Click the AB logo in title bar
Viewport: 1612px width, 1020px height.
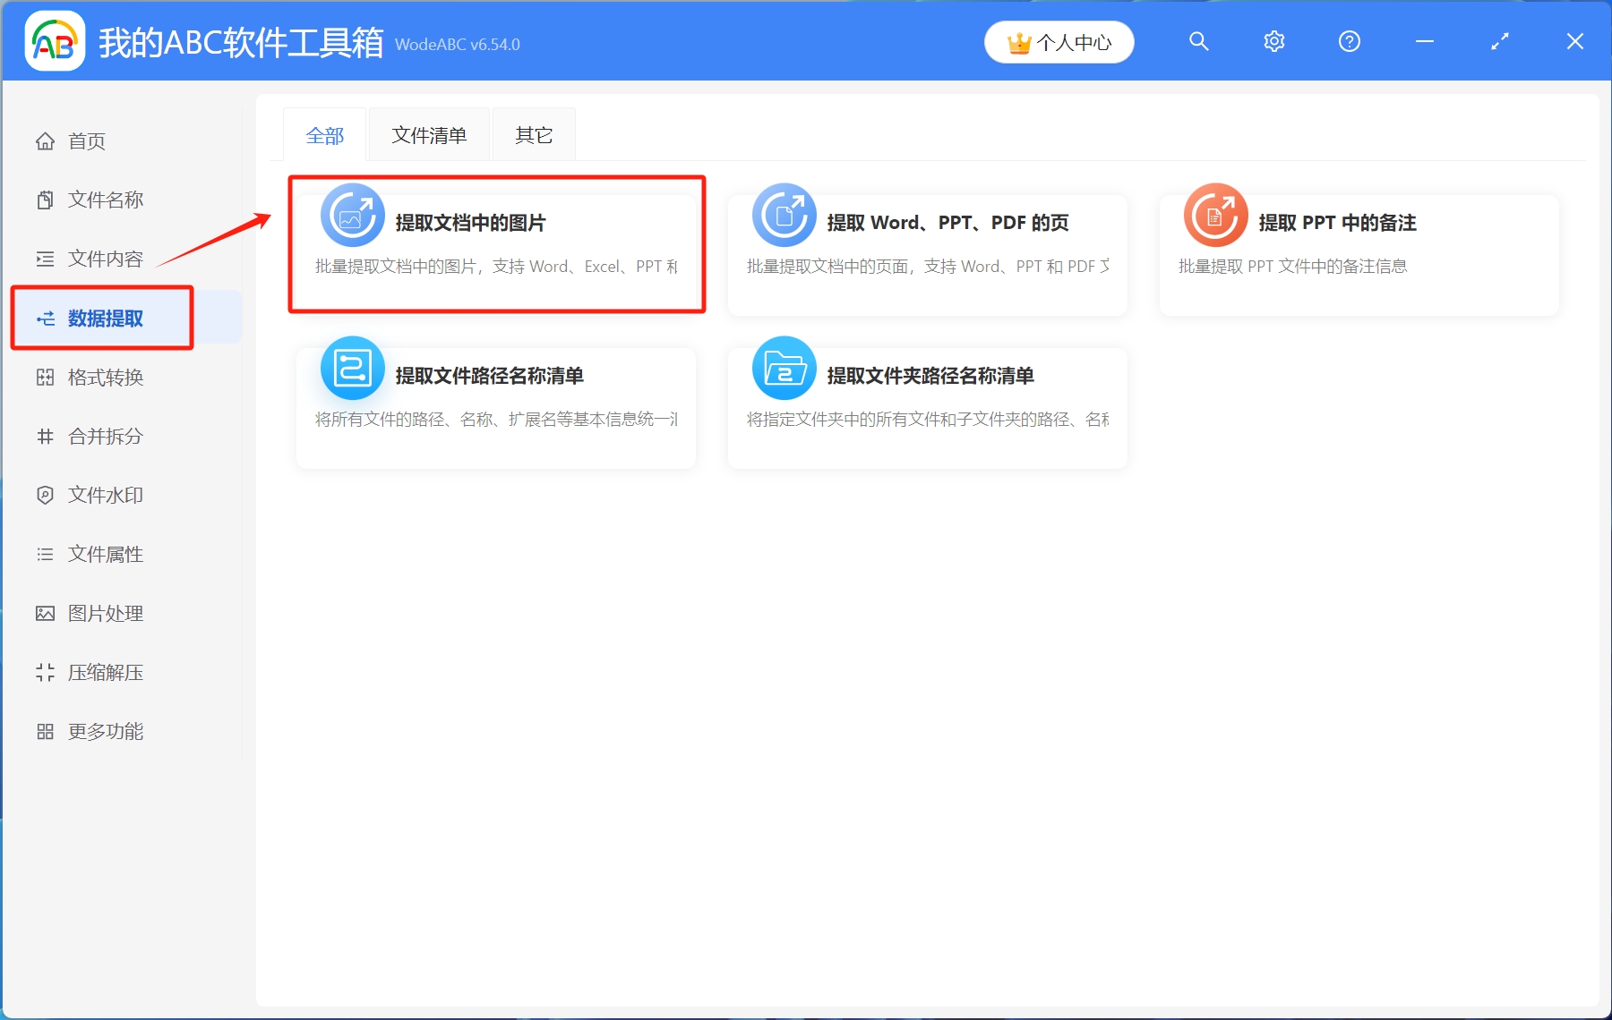tap(54, 40)
